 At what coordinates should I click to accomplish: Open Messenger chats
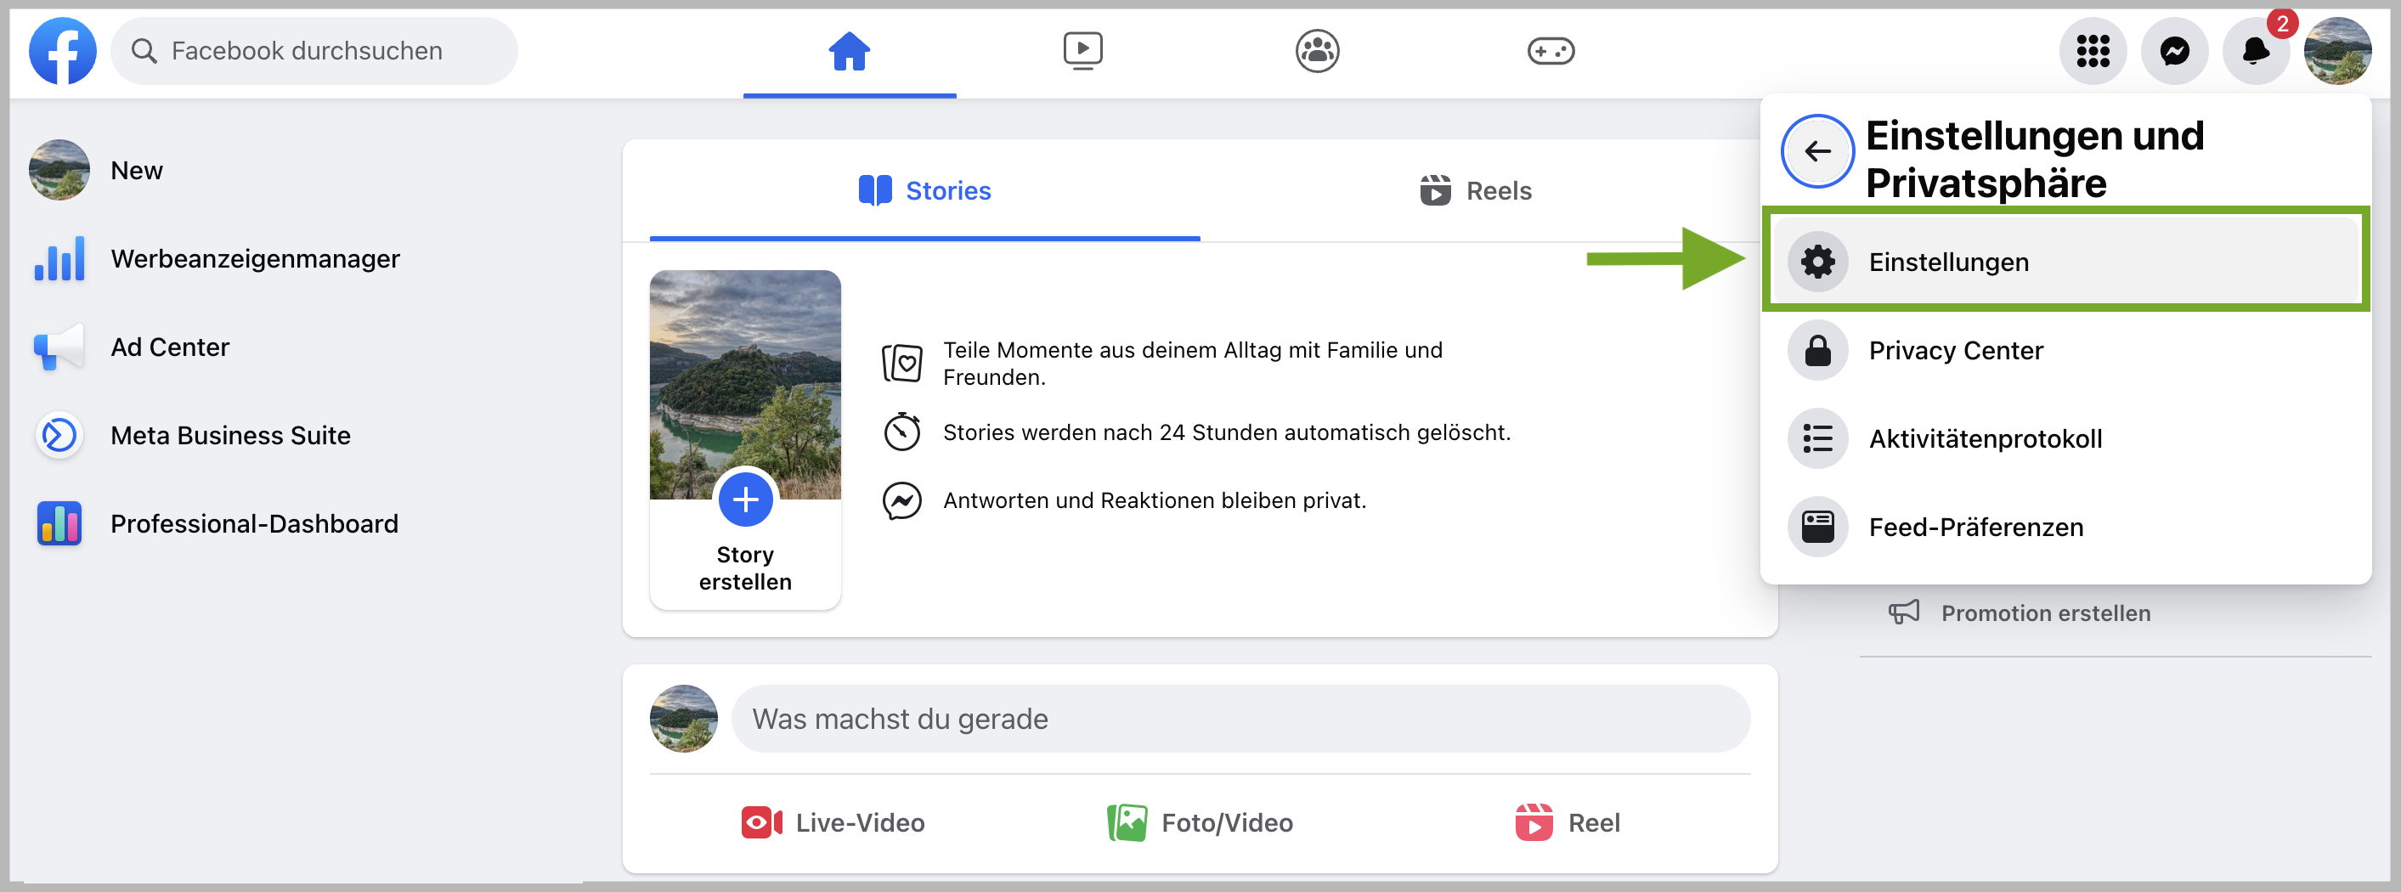coord(2174,50)
